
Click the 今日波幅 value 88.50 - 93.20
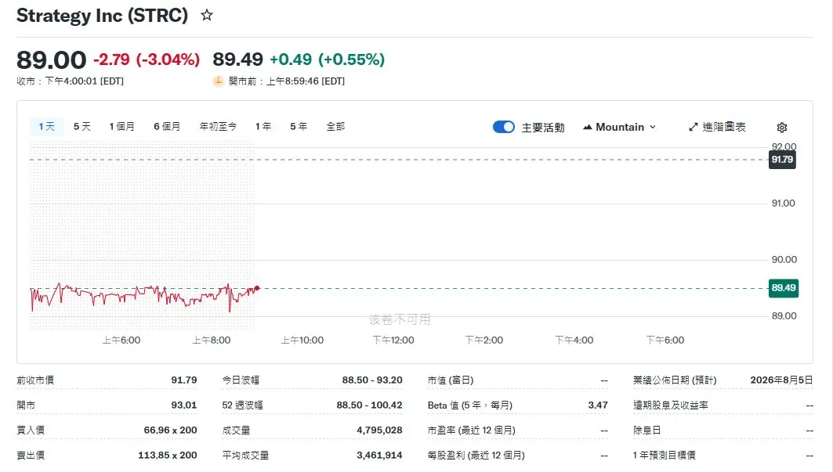[372, 380]
